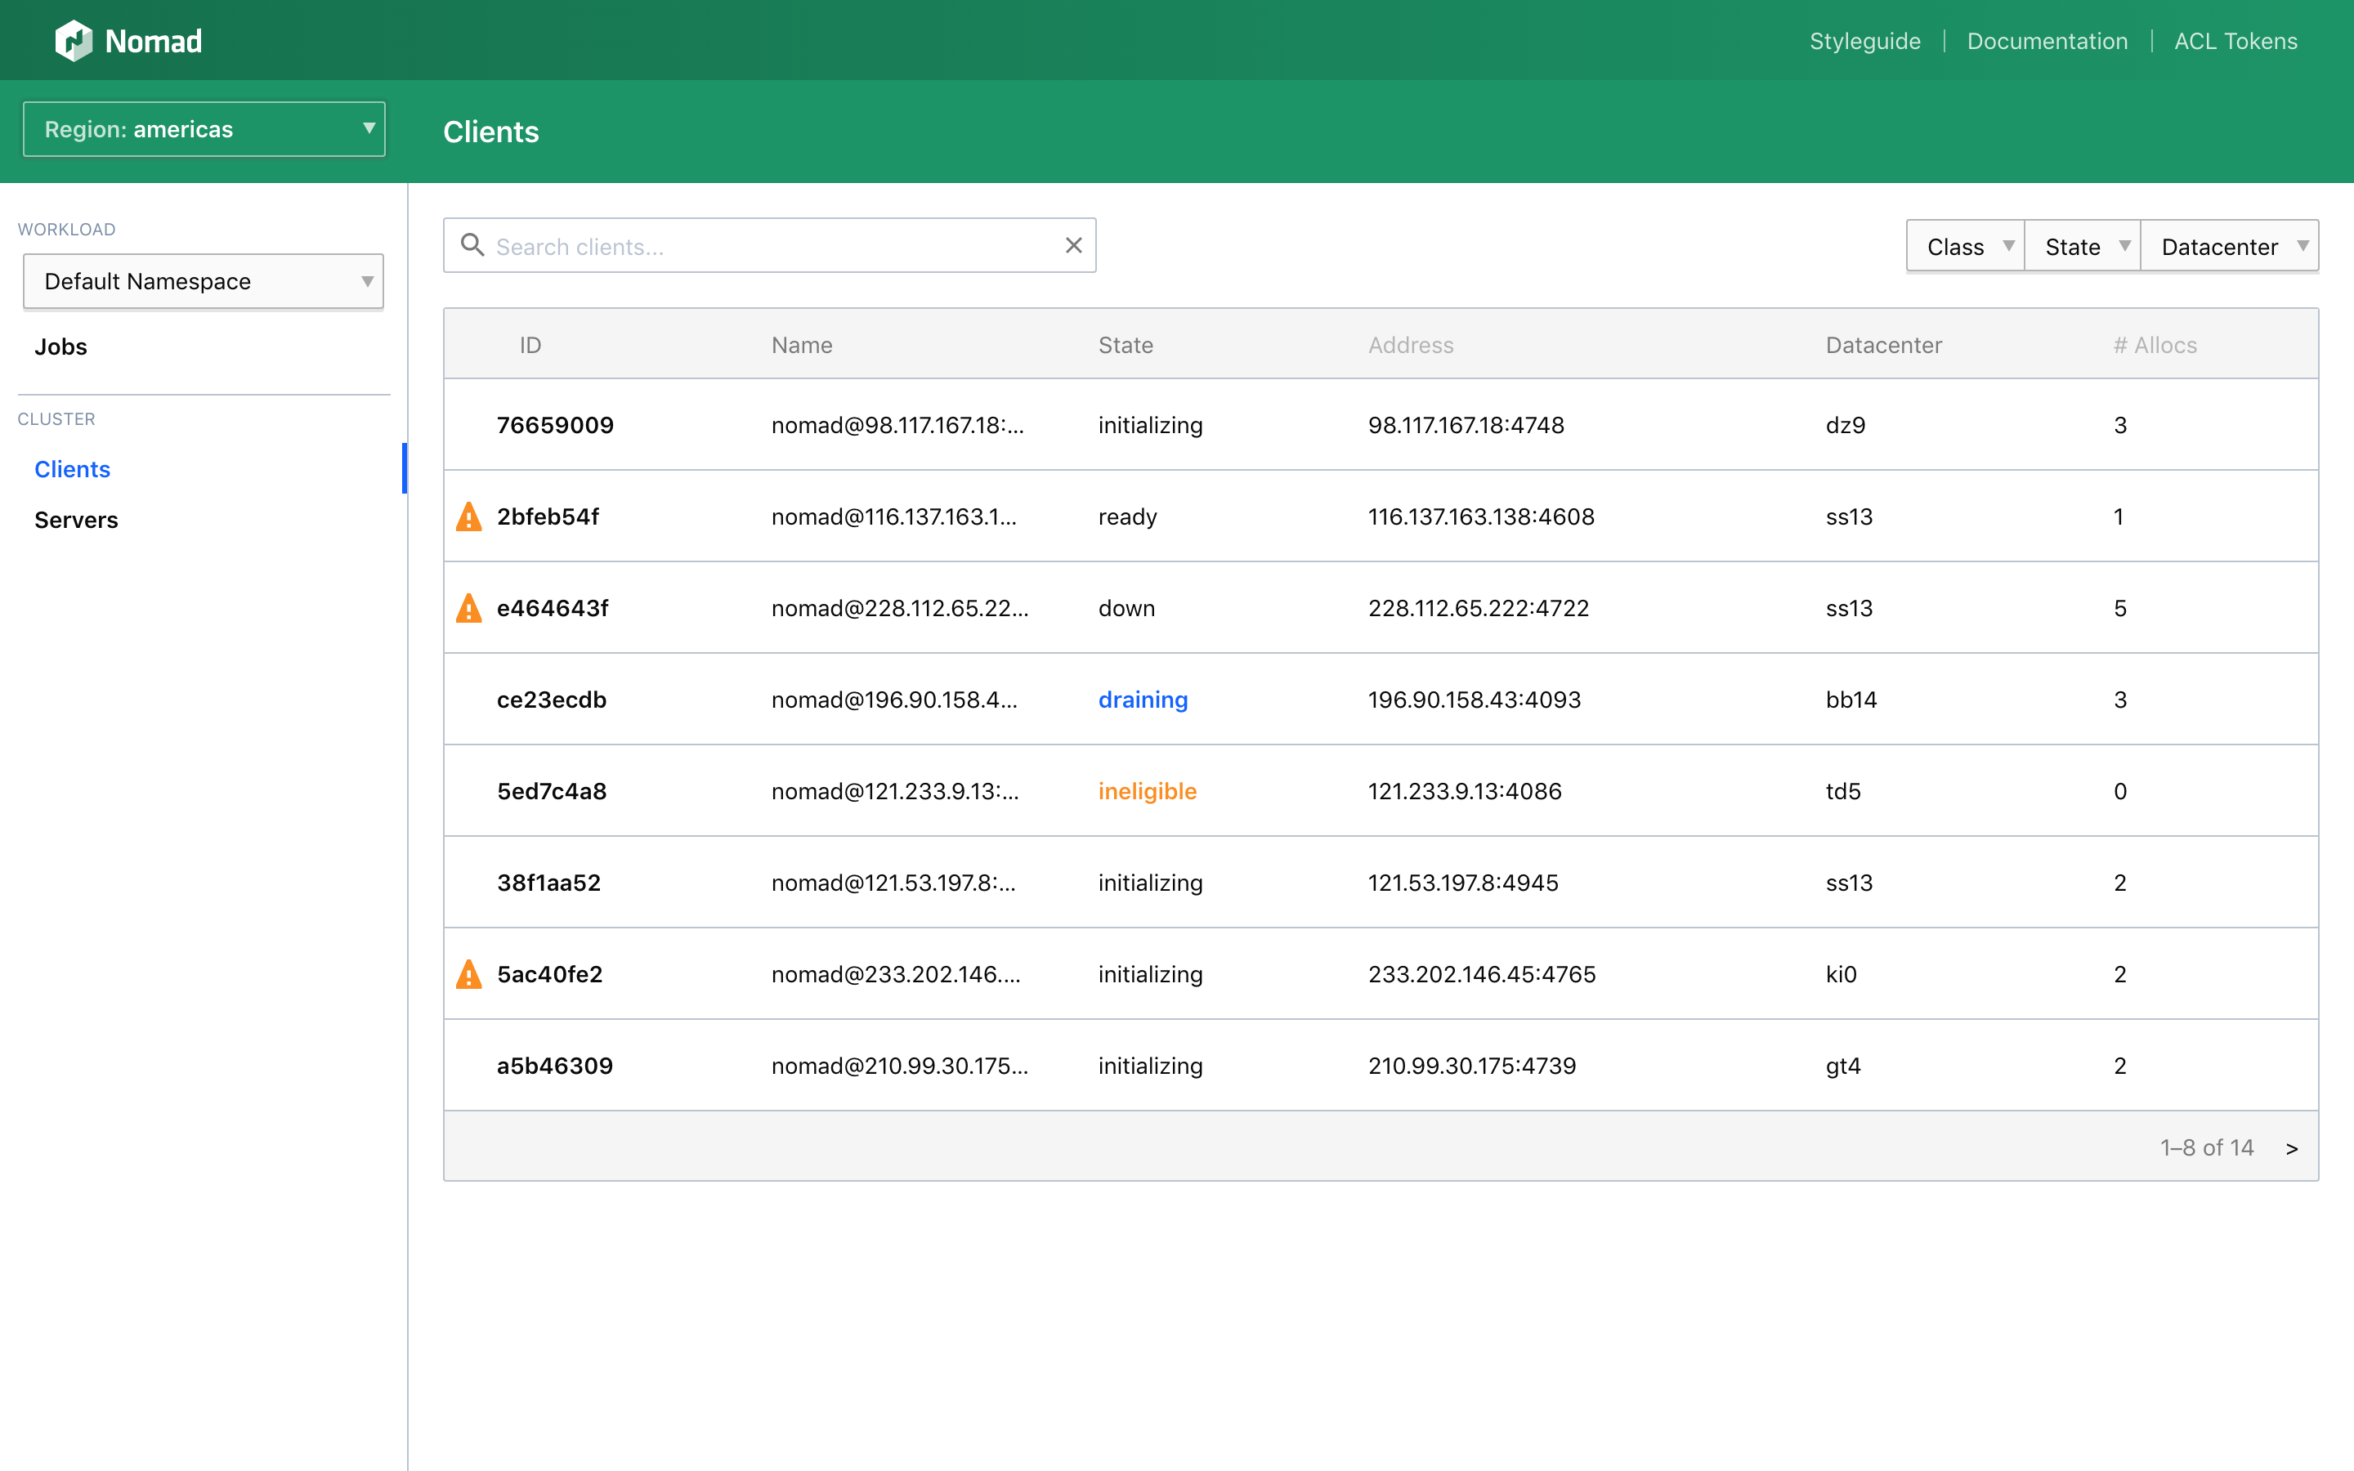Click the ready state of 2bfeb54f
2354x1471 pixels.
[1127, 516]
